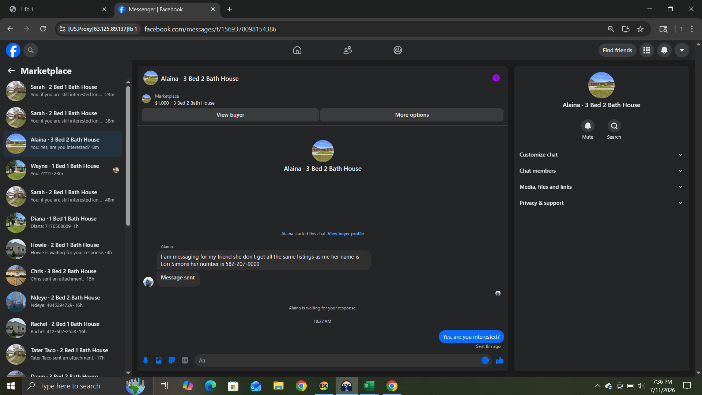Click the More options button
The width and height of the screenshot is (702, 395).
412,115
